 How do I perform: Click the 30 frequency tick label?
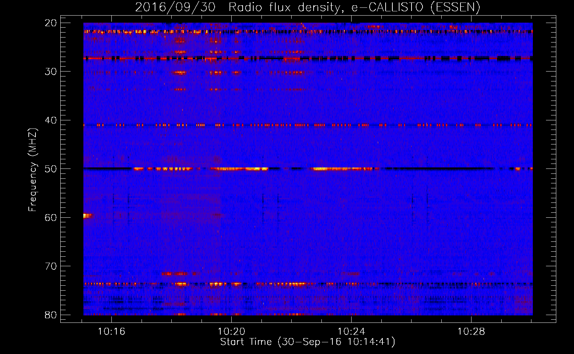click(51, 72)
